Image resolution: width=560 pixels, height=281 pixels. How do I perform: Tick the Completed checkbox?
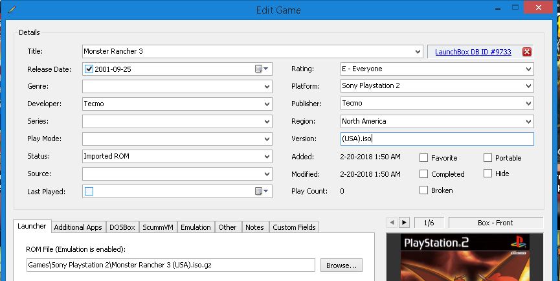tap(423, 174)
